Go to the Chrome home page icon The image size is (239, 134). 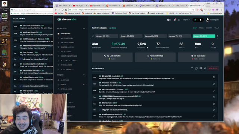pyautogui.click(x=66, y=10)
